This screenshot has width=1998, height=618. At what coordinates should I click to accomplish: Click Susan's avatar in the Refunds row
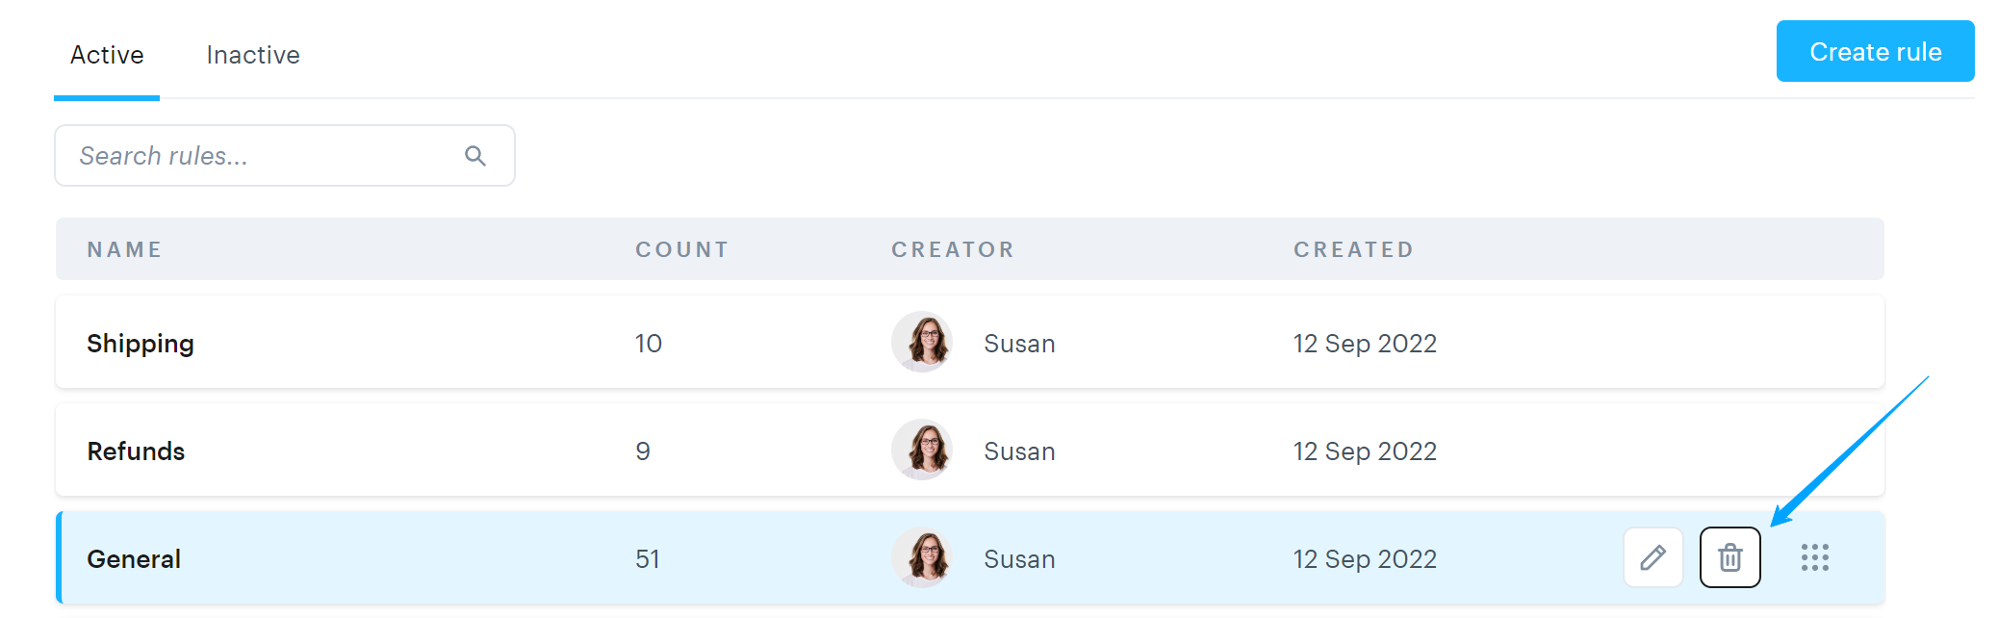(922, 451)
